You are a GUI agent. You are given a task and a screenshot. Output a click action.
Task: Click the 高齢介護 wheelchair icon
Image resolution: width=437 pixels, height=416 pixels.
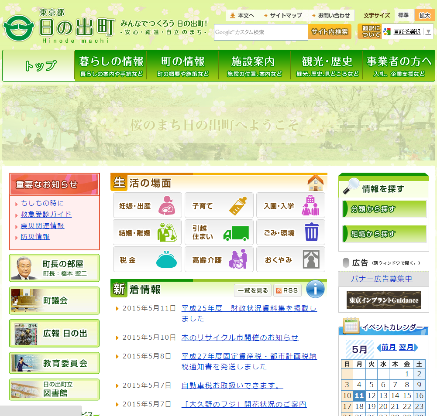tap(238, 259)
